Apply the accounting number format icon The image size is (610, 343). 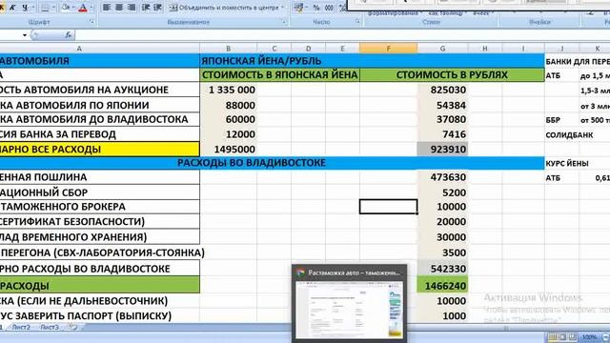[x=297, y=8]
